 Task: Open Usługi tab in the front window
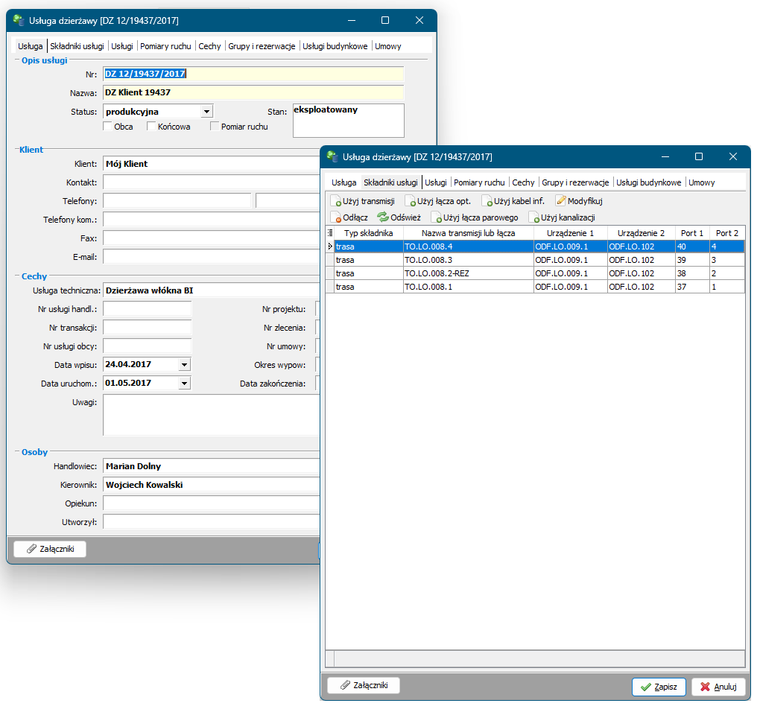[x=436, y=182]
